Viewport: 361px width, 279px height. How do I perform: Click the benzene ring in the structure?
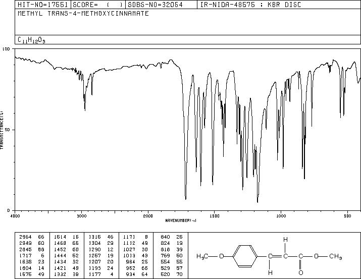click(245, 256)
